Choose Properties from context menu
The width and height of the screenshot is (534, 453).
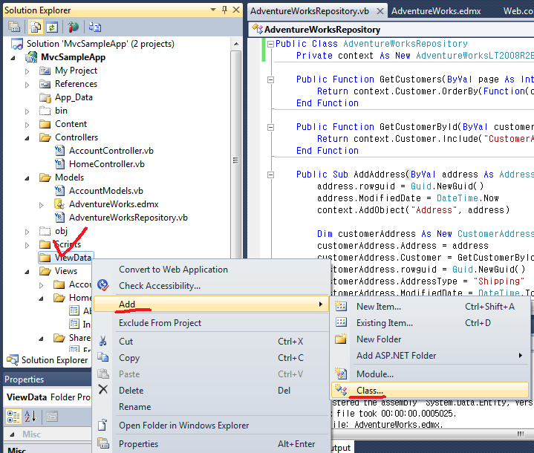[x=211, y=444]
